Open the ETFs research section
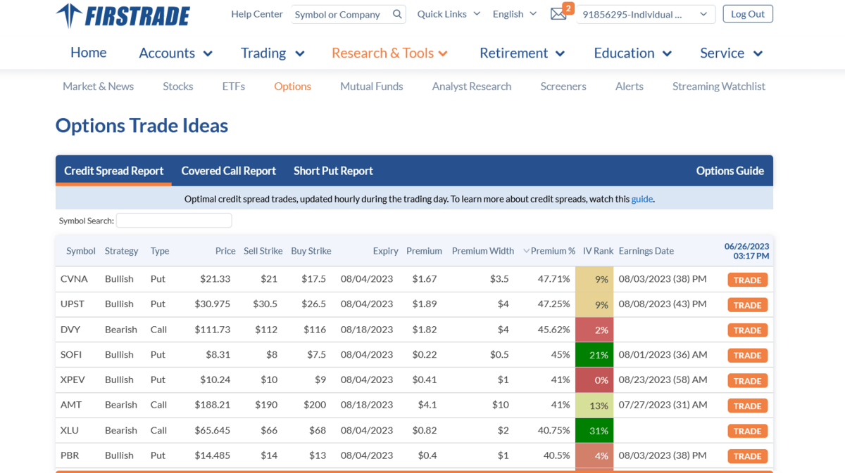 tap(234, 86)
